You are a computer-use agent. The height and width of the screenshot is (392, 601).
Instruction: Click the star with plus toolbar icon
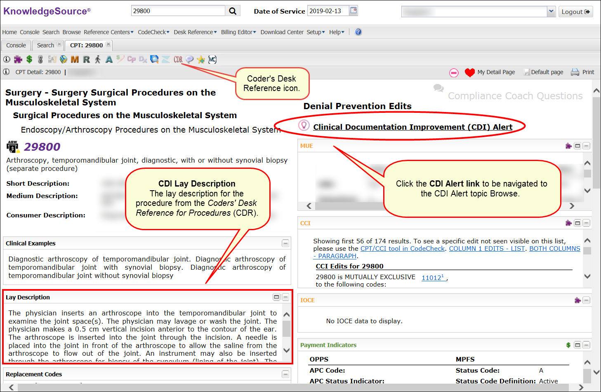[201, 59]
